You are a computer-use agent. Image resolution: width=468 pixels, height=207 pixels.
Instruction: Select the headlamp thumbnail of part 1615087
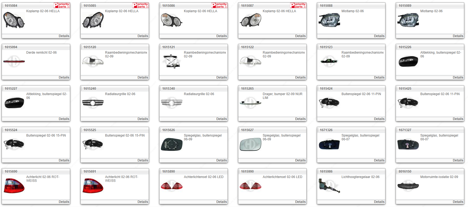point(250,20)
